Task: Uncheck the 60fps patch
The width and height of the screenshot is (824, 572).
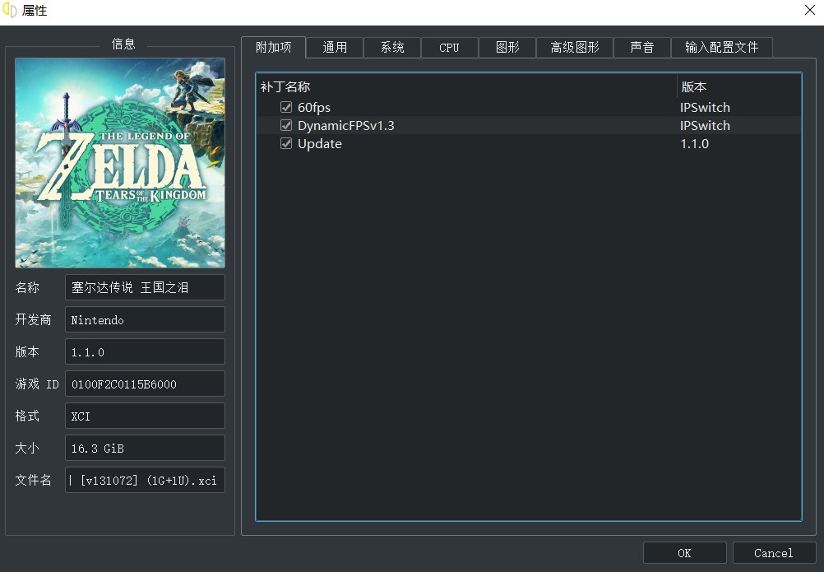Action: 286,107
